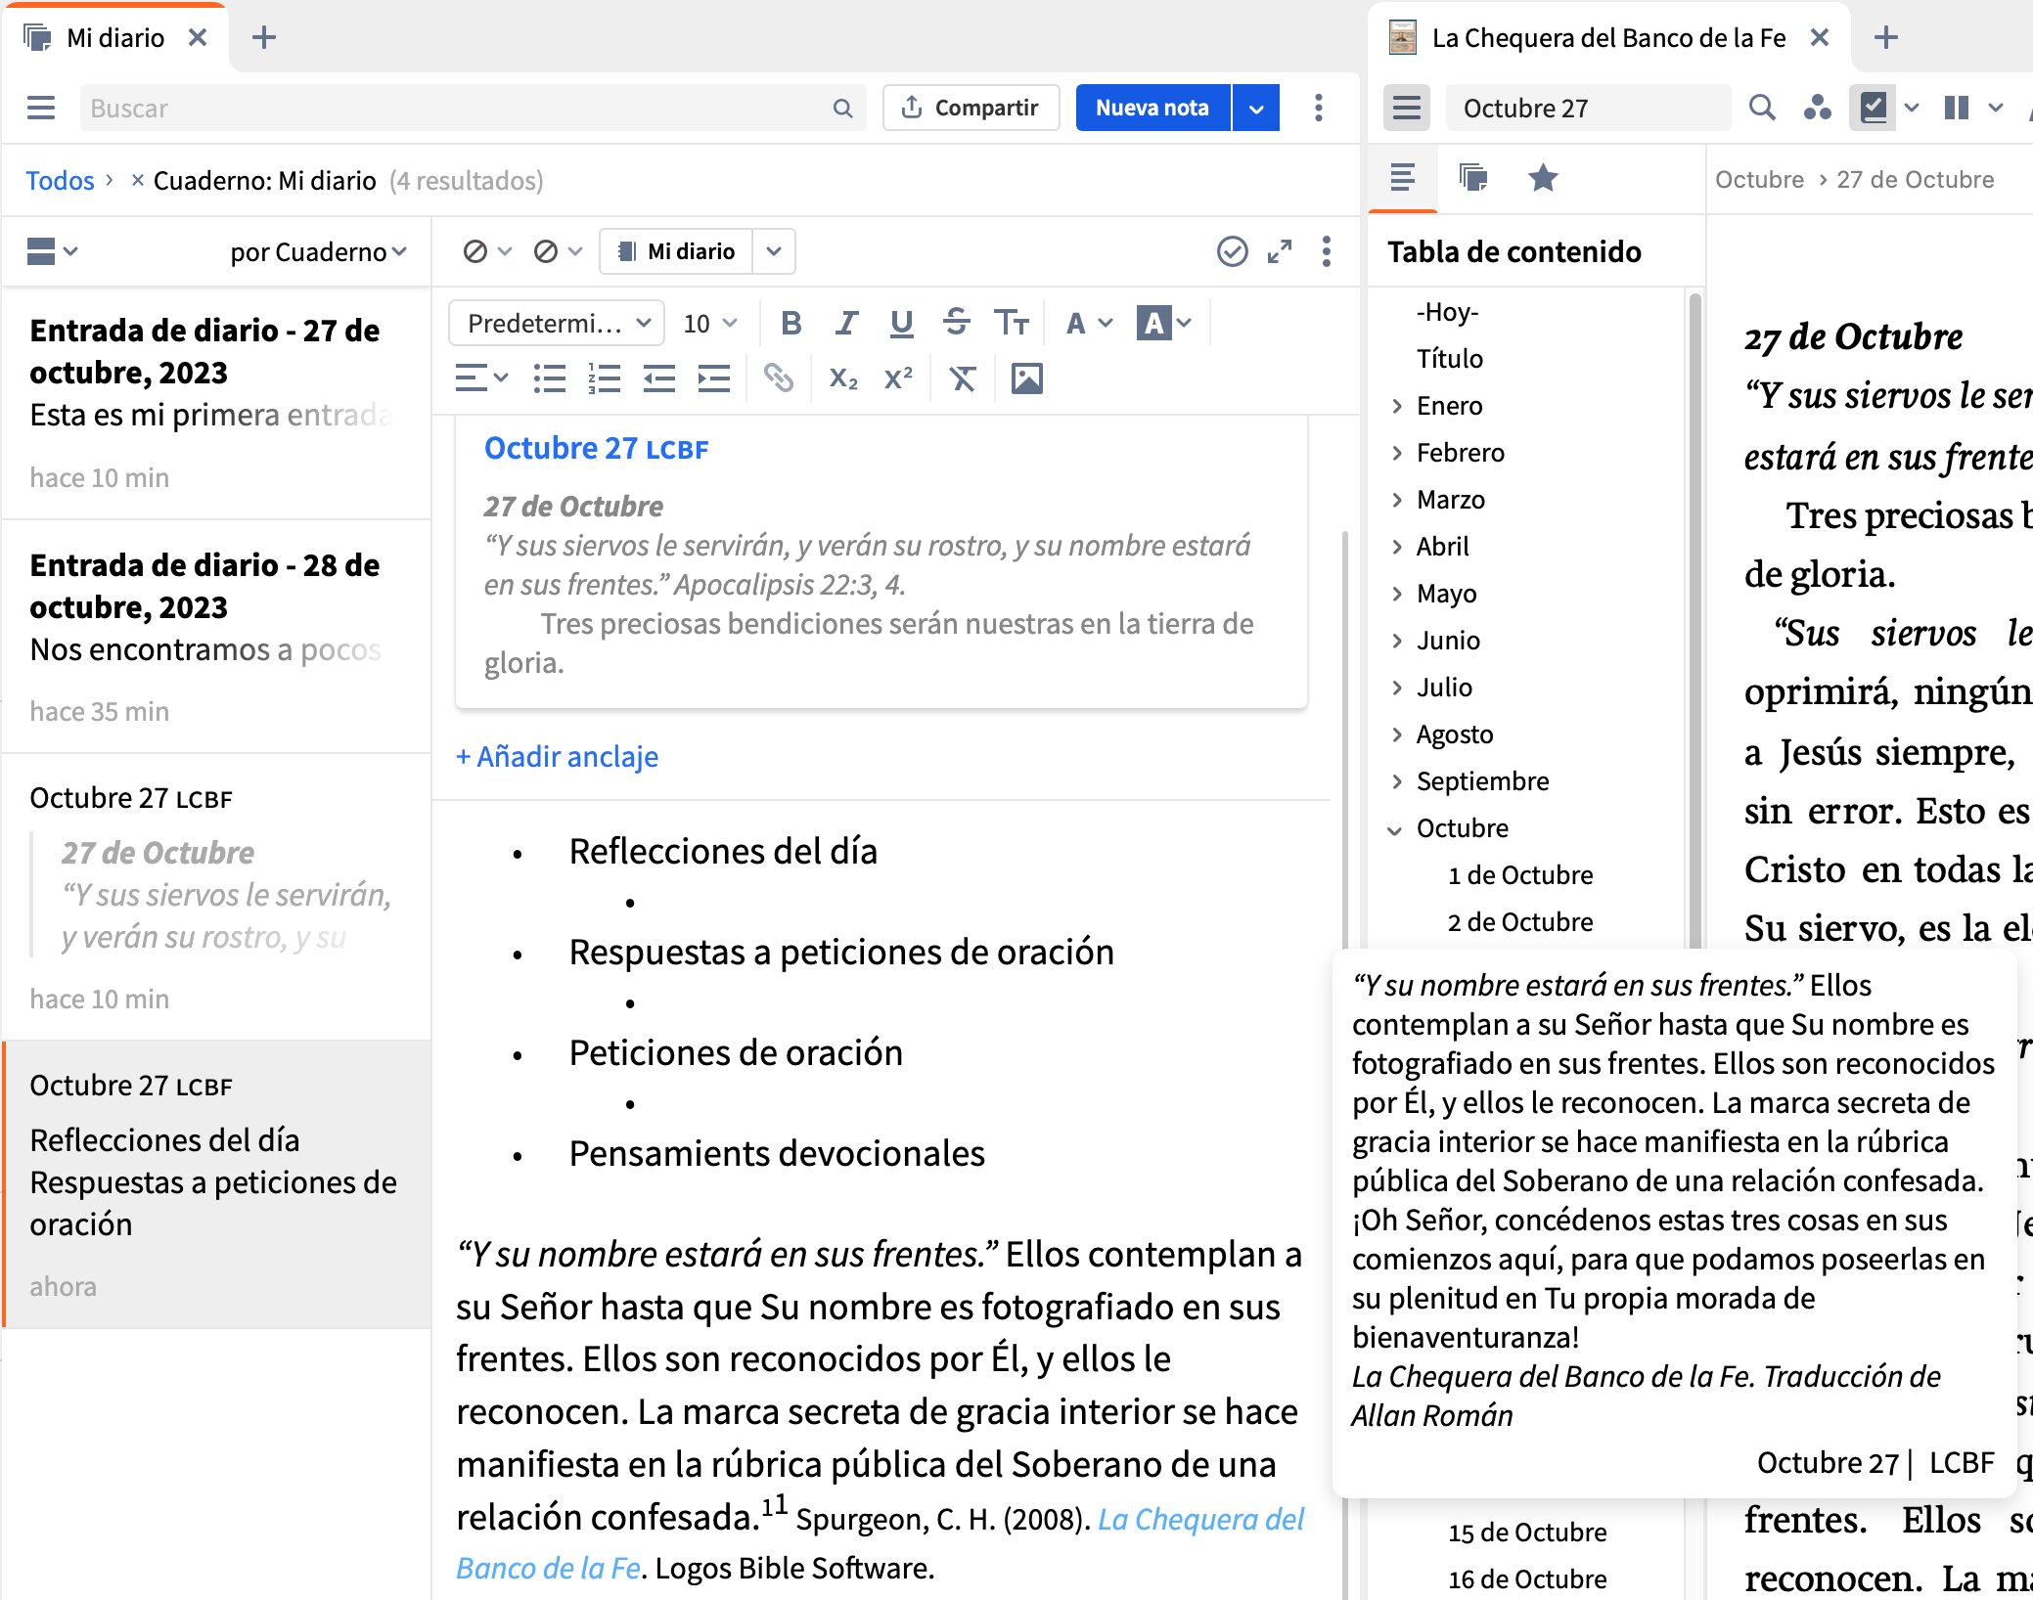Image resolution: width=2033 pixels, height=1600 pixels.
Task: Open a new tab next to Mi diario
Action: click(264, 38)
